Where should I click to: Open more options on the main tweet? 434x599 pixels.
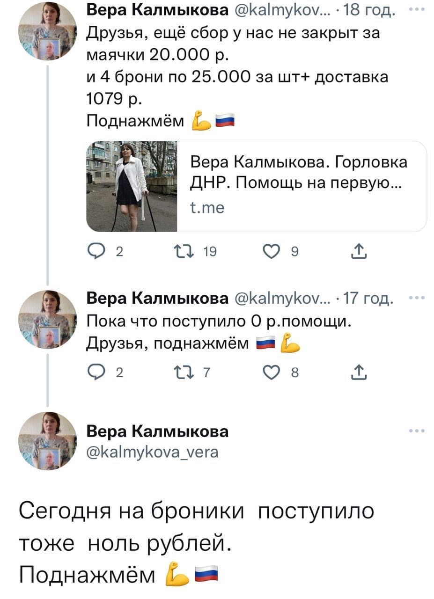coord(416,431)
